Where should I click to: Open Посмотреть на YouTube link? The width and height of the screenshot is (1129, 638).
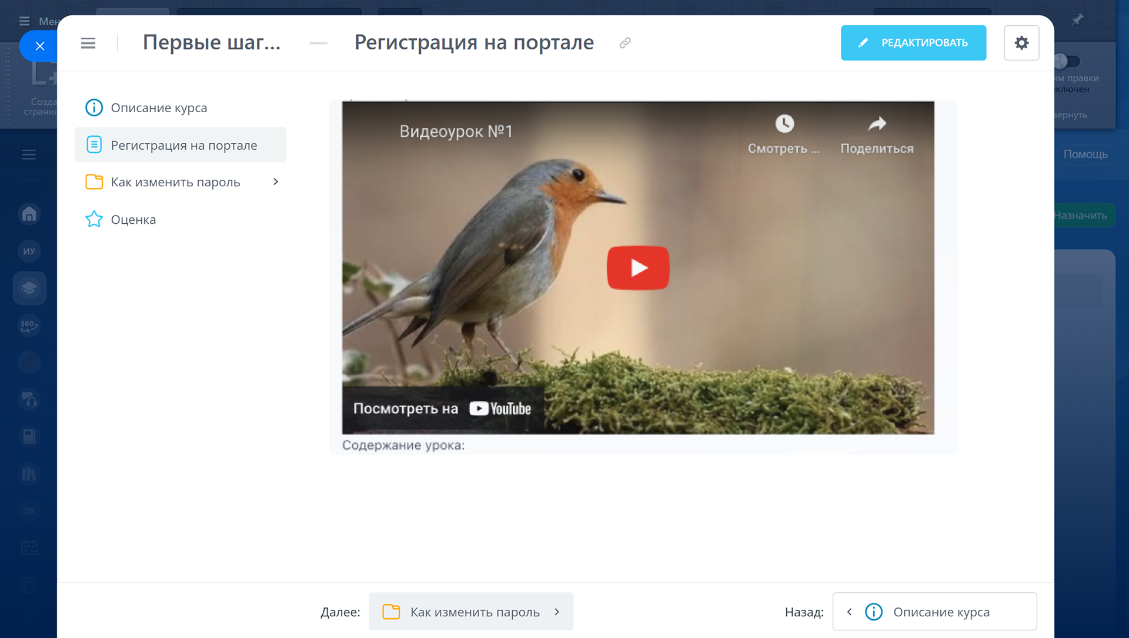442,409
